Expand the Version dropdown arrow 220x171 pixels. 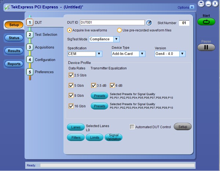tap(182, 54)
